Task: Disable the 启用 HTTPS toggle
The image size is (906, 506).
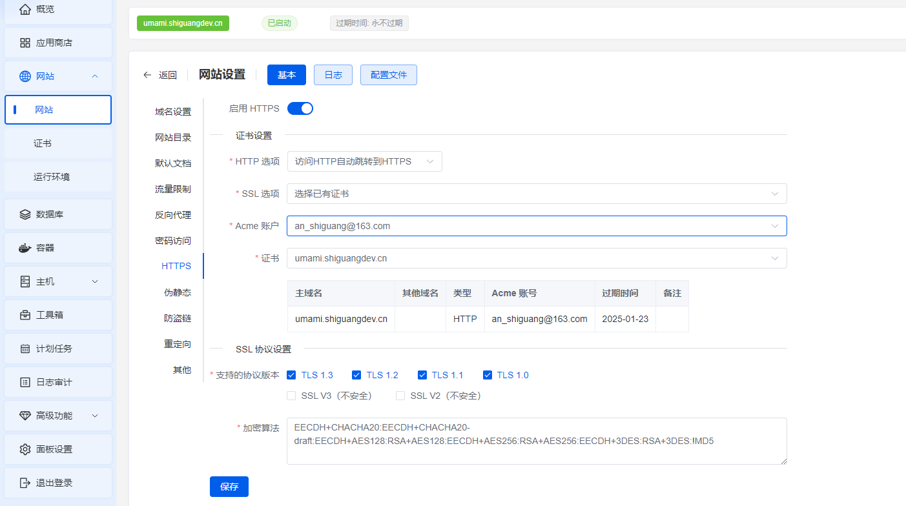Action: (300, 108)
